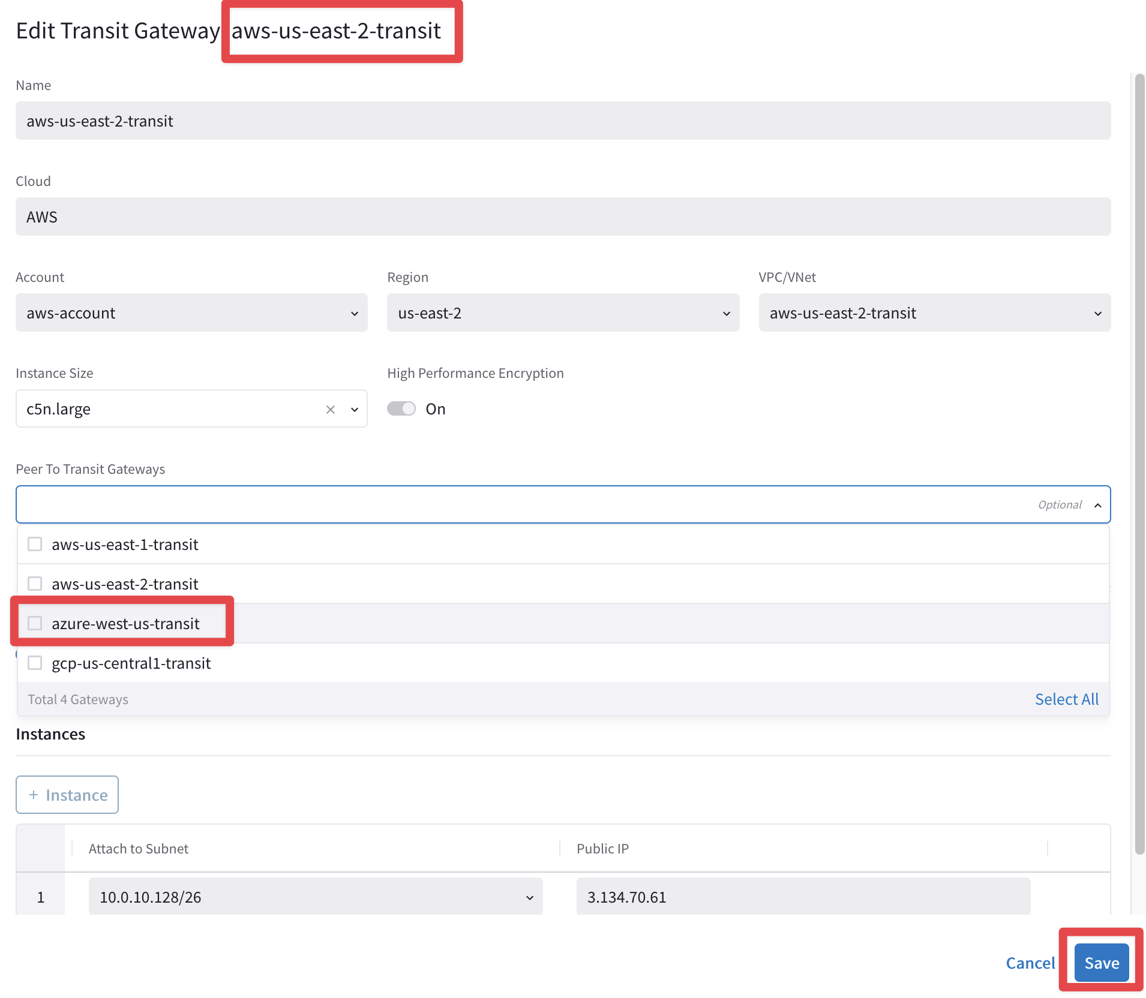Clear the c5n.large instance size selection
Viewport: 1146px width, 998px height.
click(x=330, y=410)
